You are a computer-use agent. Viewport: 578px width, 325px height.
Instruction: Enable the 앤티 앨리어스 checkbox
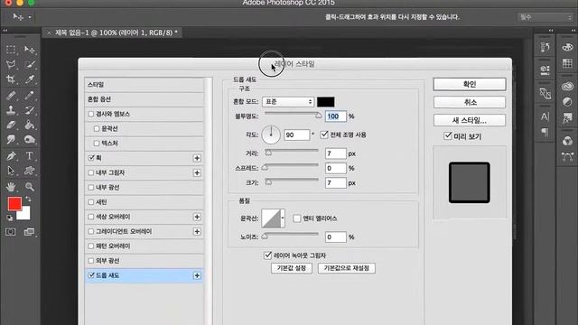click(x=297, y=218)
